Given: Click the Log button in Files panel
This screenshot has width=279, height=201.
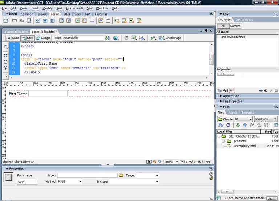Looking at the screenshot, I should pyautogui.click(x=272, y=198).
